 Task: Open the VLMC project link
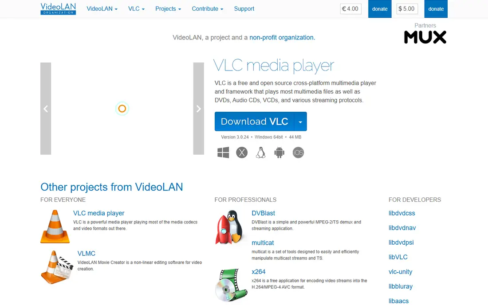click(86, 254)
